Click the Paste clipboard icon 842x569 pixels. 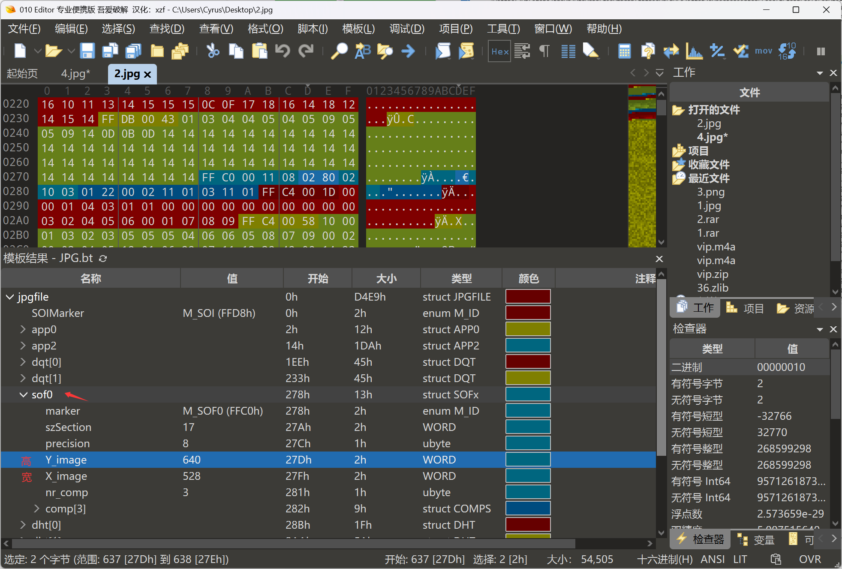259,51
